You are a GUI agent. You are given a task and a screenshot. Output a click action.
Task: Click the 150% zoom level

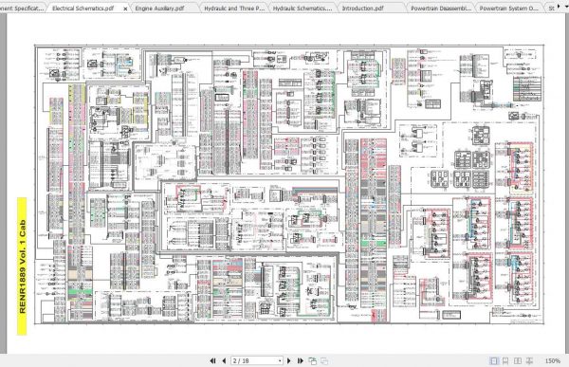tap(552, 360)
